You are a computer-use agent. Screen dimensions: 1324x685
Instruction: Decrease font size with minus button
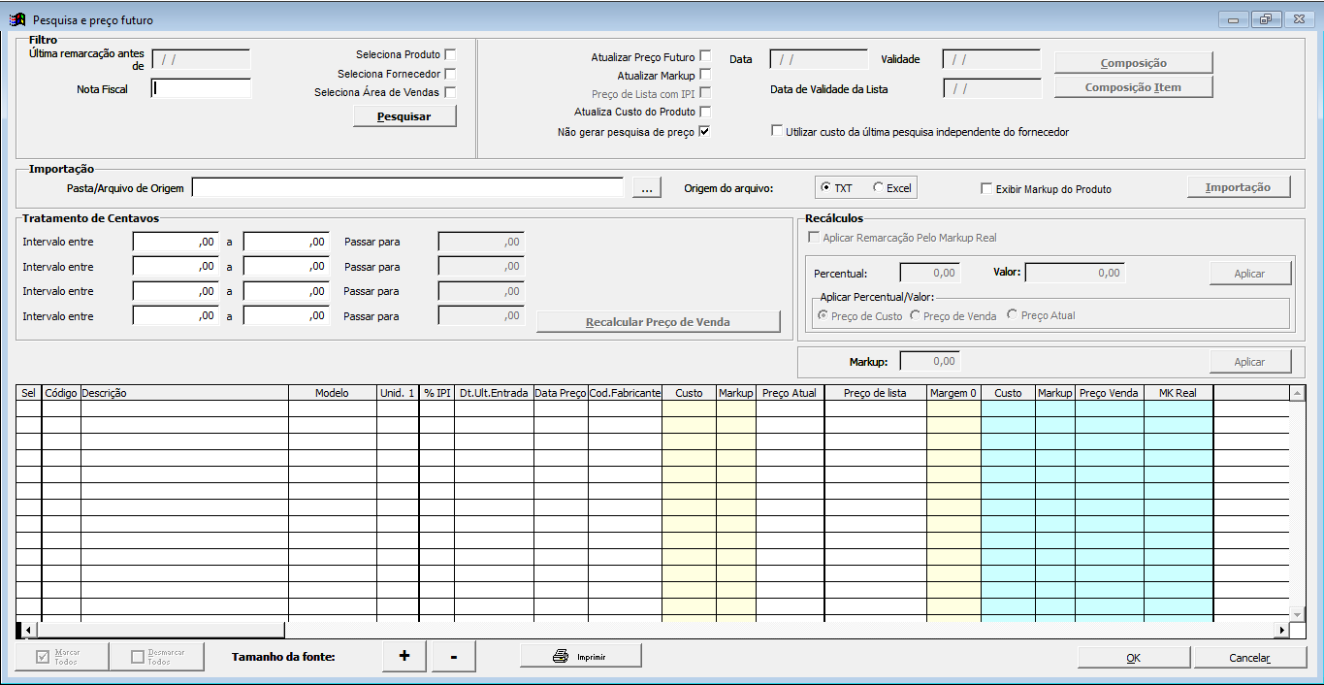[453, 657]
